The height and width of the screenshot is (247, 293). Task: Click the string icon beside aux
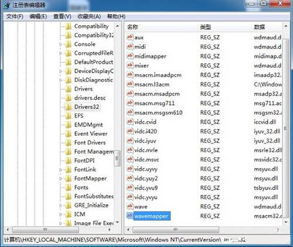(130, 37)
